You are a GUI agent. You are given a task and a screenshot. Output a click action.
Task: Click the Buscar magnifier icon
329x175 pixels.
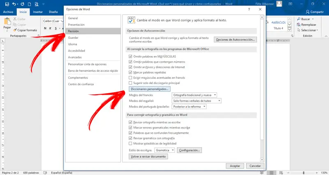coord(299,19)
